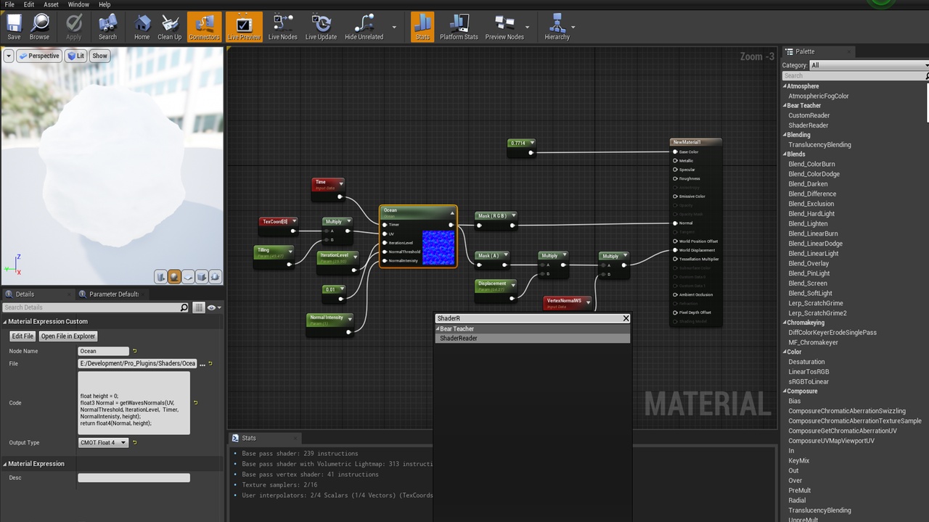Image resolution: width=929 pixels, height=522 pixels.
Task: Select cylinder preview mesh in viewport
Action: (x=160, y=277)
